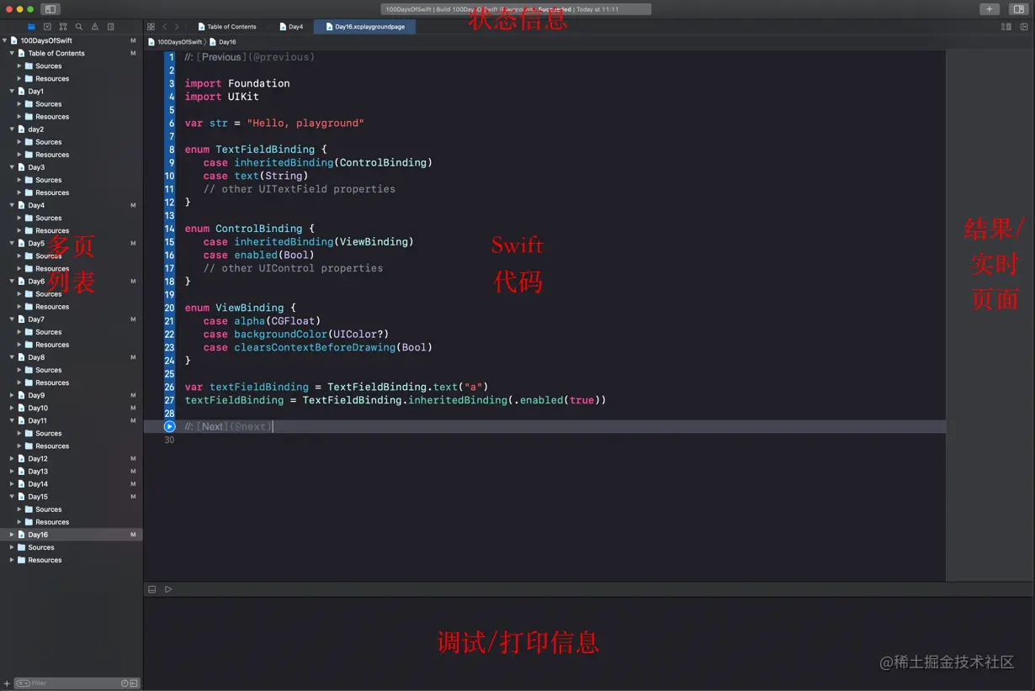Collapse the Day1 page
Screen dimensions: 1035x691
pyautogui.click(x=12, y=91)
